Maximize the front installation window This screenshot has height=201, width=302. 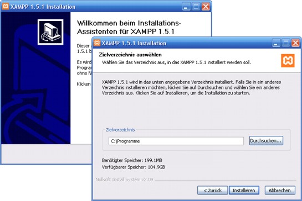click(286, 43)
